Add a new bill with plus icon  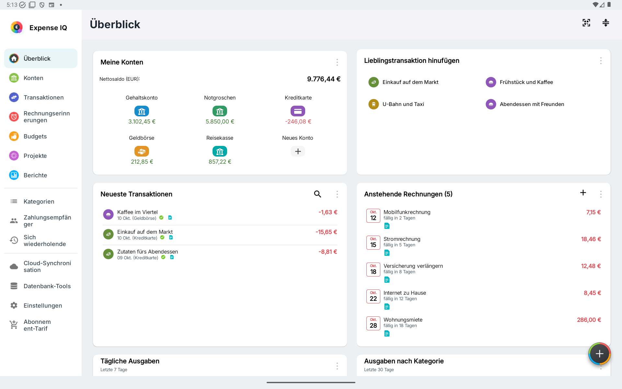(583, 193)
